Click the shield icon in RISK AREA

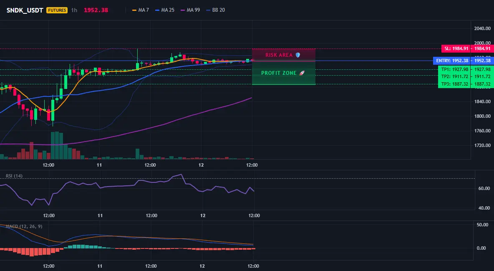(298, 55)
